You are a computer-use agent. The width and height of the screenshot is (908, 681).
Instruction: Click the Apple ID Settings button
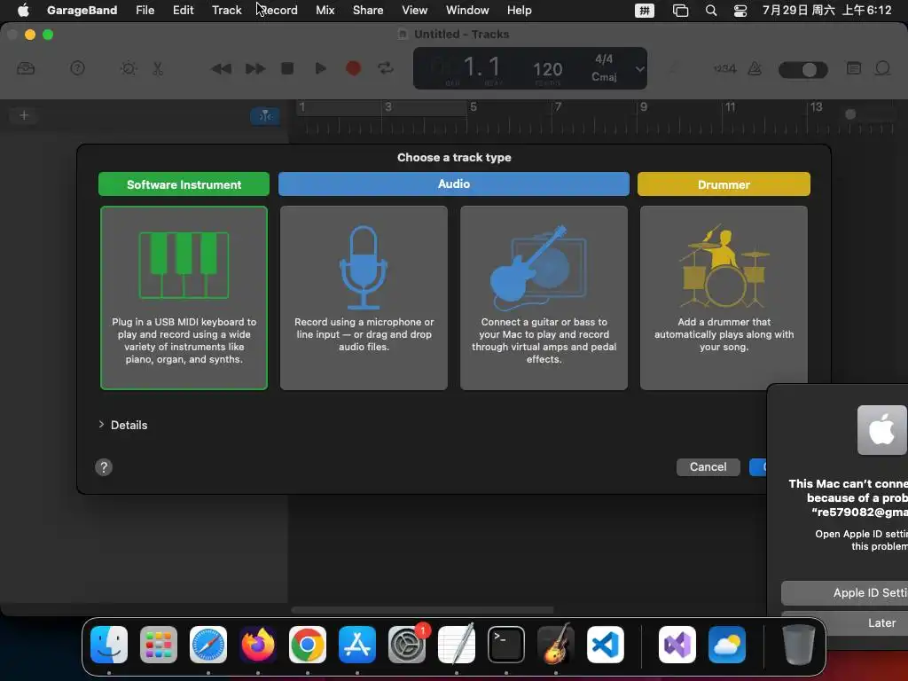pos(845,592)
